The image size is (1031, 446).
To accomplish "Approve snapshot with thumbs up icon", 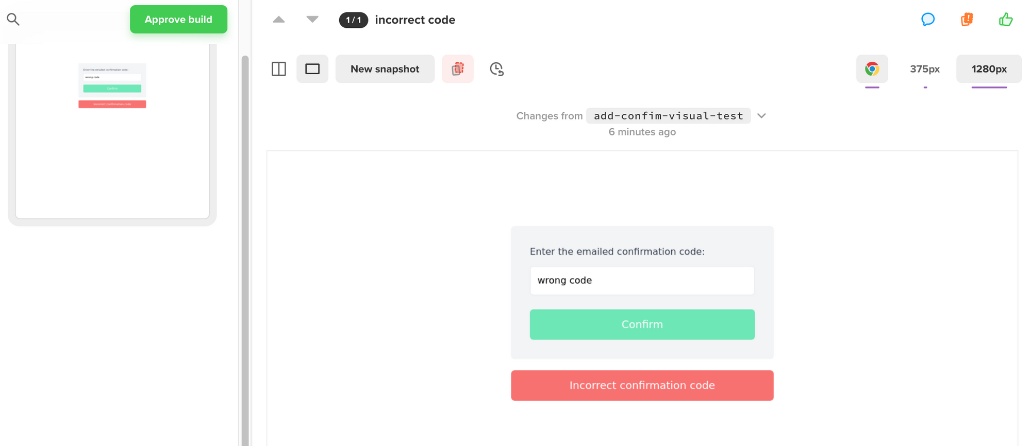I will (1006, 20).
